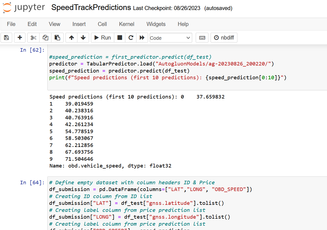Image resolution: width=327 pixels, height=230 pixels.
Task: Click the df_submission["LAT"] code line
Action: (x=137, y=203)
